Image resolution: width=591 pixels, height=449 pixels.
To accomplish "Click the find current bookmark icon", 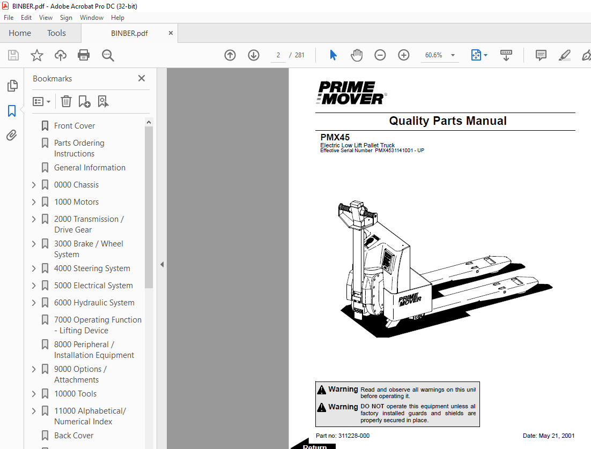I will [103, 101].
